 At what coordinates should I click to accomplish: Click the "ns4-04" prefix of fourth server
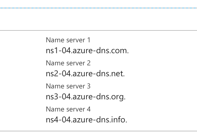coord(58,120)
